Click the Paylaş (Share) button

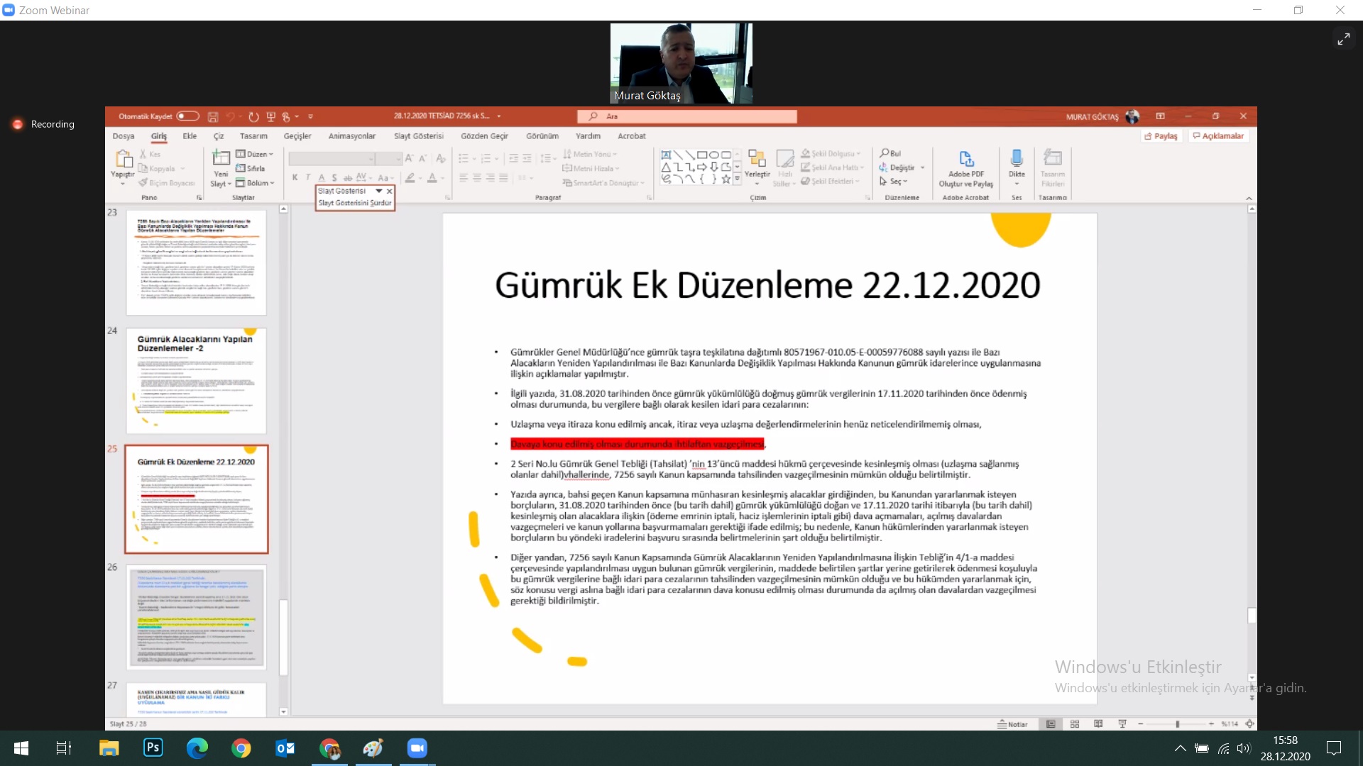(x=1161, y=136)
